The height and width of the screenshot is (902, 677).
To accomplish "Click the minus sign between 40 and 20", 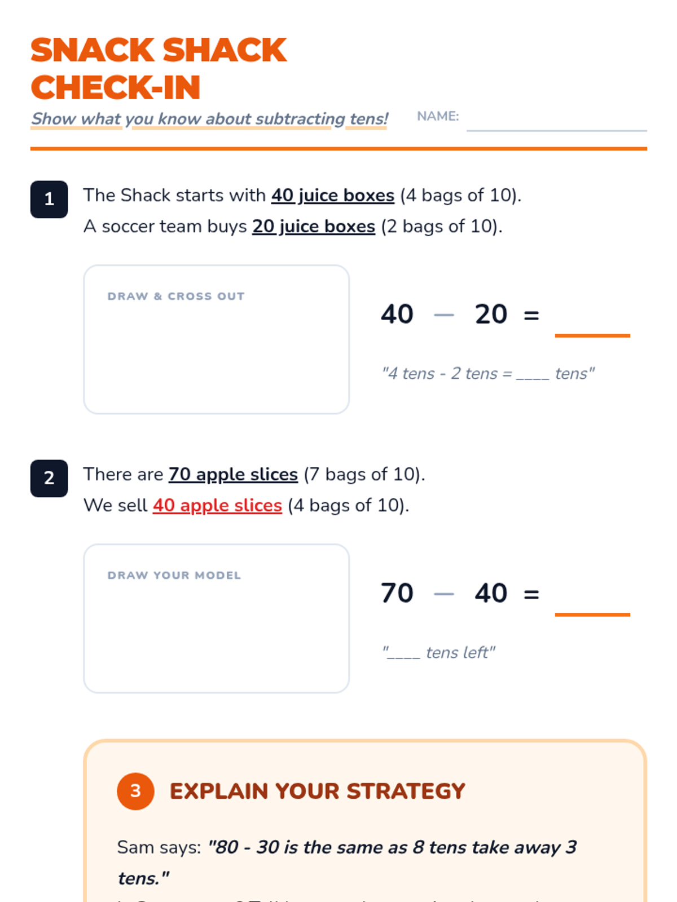I will point(444,315).
